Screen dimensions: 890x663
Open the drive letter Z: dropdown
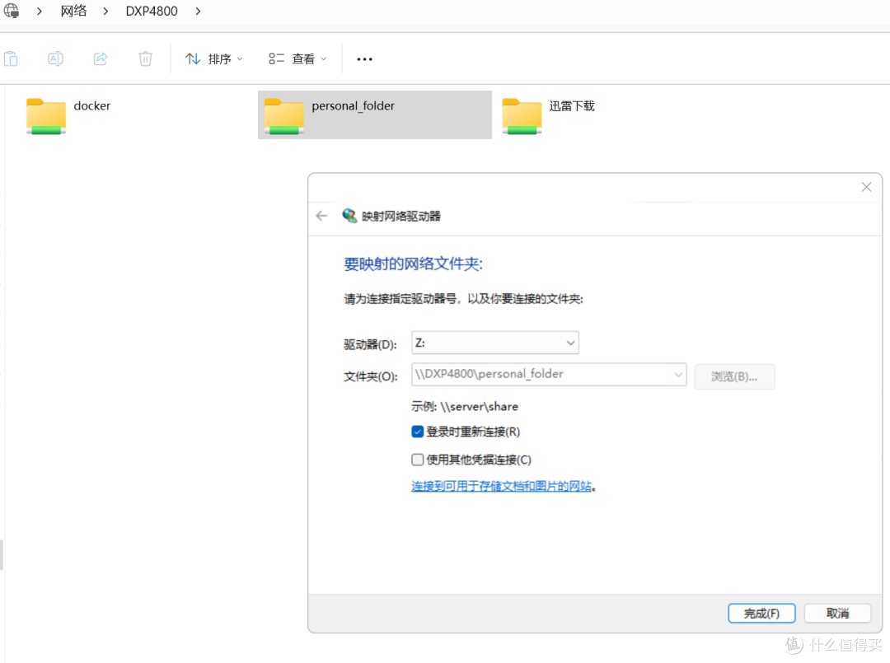click(495, 343)
